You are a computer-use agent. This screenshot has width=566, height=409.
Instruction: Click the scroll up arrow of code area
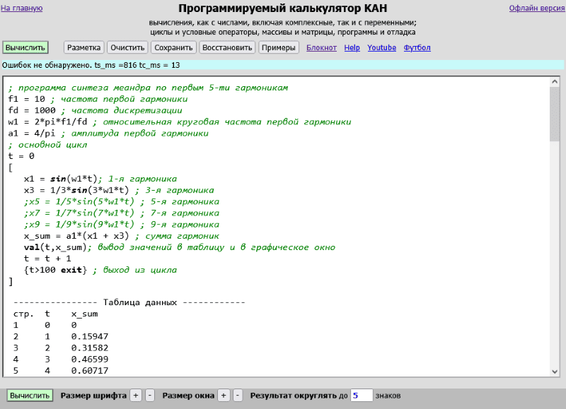click(x=555, y=82)
